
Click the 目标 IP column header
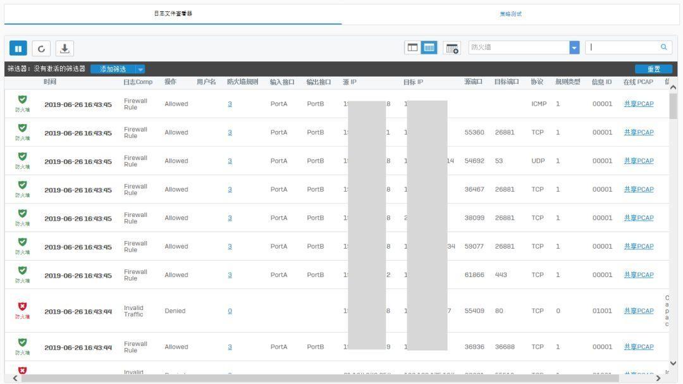[413, 82]
